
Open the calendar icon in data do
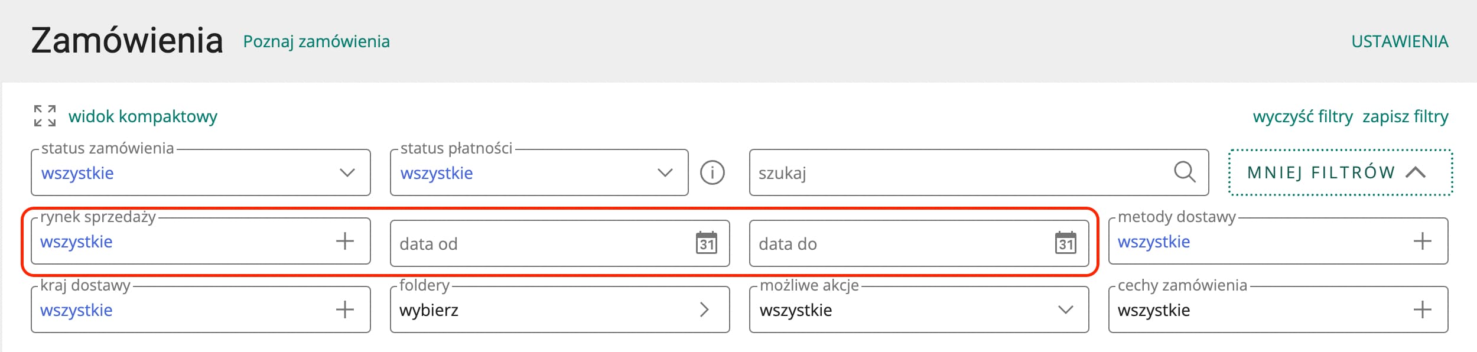(1065, 243)
